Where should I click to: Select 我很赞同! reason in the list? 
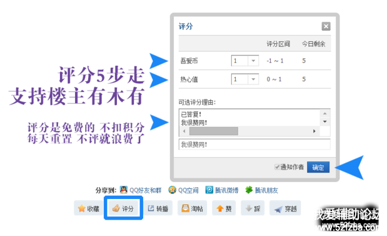coord(194,123)
